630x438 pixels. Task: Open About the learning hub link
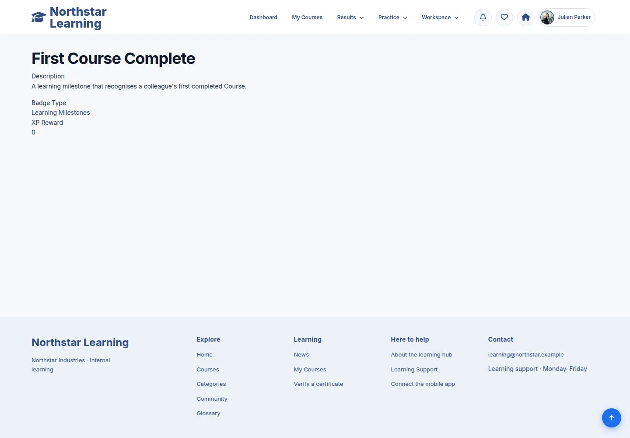click(421, 355)
